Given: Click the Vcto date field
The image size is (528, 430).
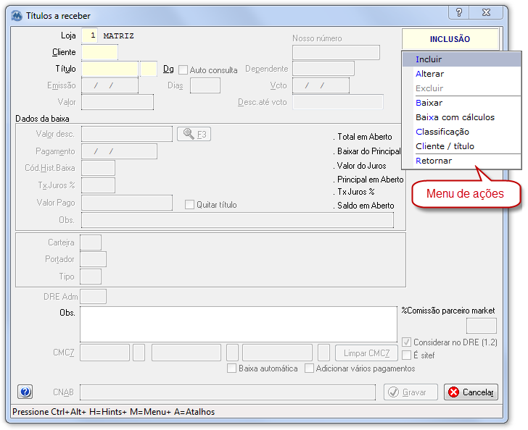Looking at the screenshot, I should pyautogui.click(x=321, y=85).
